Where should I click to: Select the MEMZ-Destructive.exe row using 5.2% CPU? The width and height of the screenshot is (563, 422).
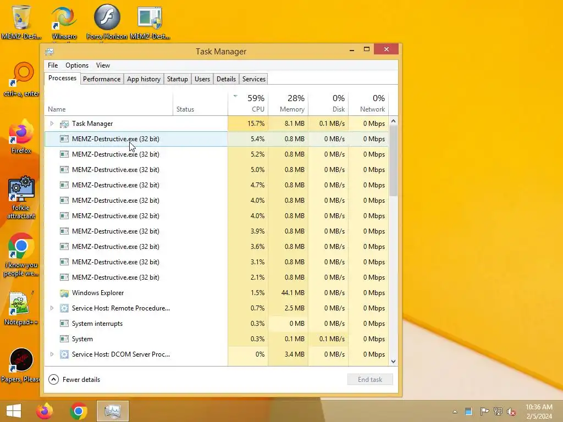(x=217, y=154)
